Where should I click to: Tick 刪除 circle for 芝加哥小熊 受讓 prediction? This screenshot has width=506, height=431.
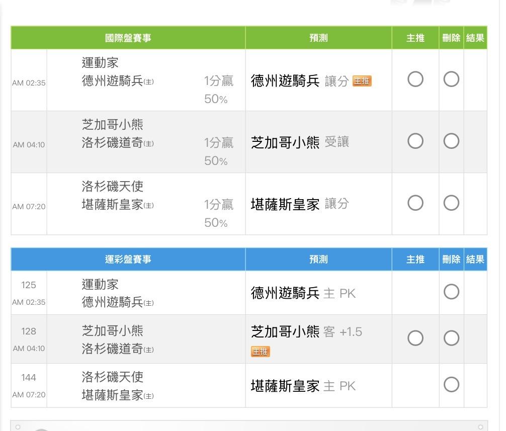[x=451, y=141]
